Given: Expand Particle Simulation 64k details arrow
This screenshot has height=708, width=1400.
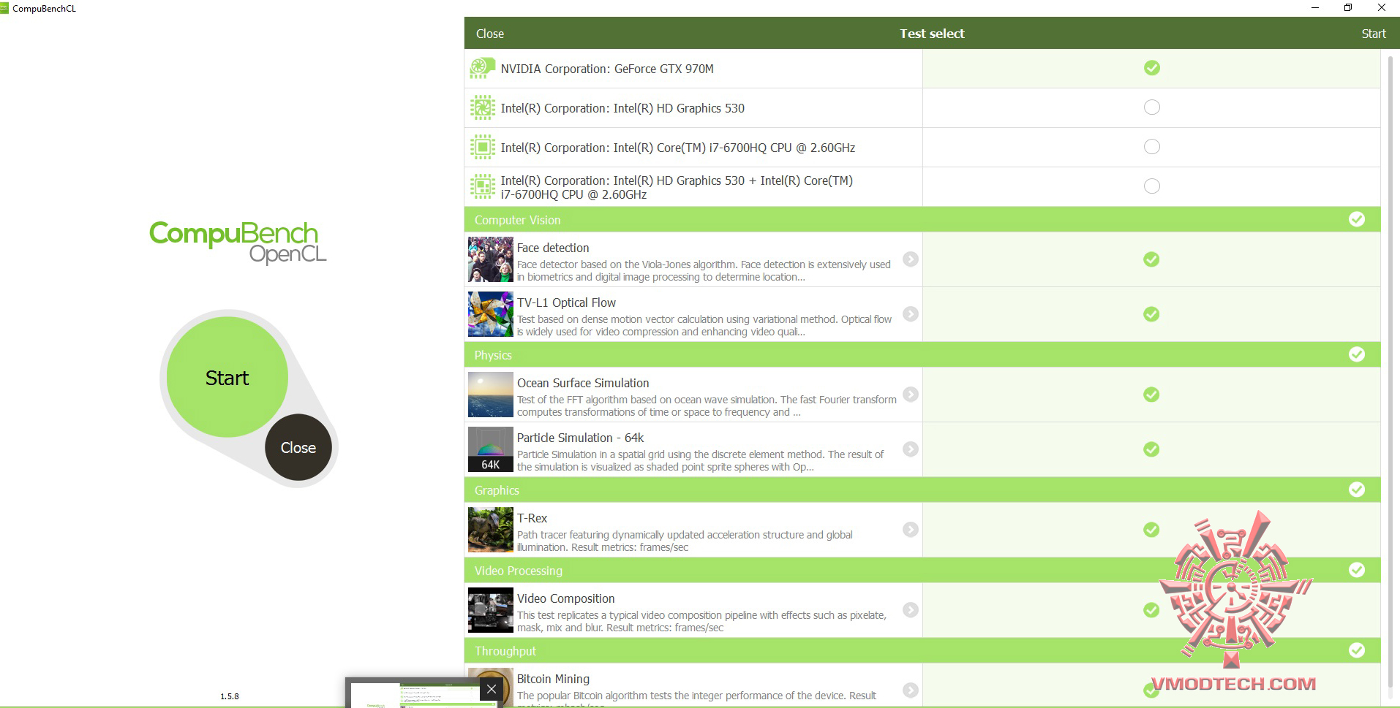Looking at the screenshot, I should [x=911, y=449].
